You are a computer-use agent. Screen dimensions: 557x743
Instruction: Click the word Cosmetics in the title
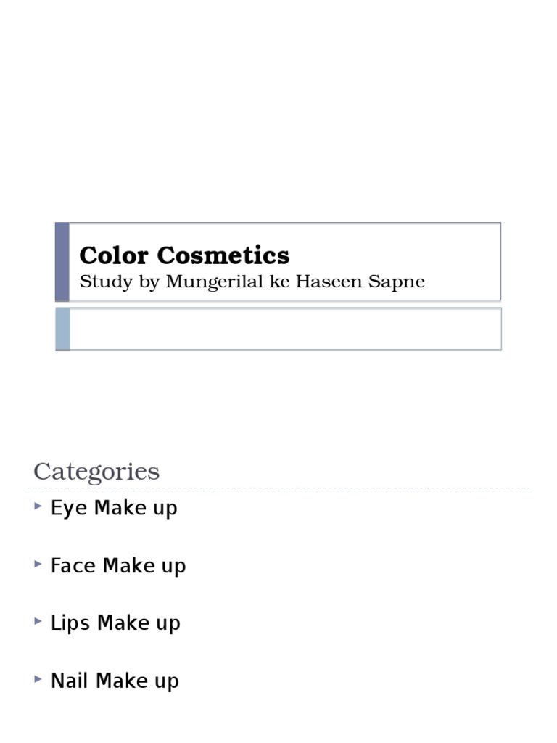(x=223, y=255)
